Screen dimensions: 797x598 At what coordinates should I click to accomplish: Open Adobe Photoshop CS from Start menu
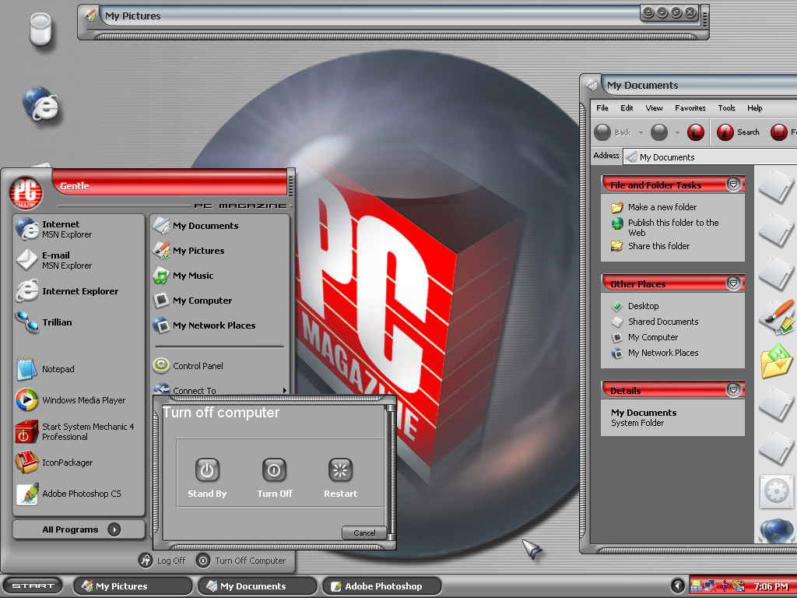pyautogui.click(x=79, y=493)
